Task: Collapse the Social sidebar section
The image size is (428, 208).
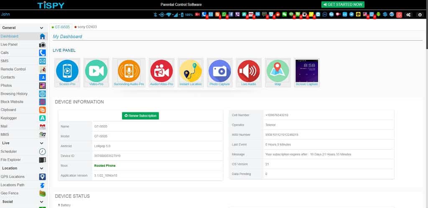Action: point(41,202)
